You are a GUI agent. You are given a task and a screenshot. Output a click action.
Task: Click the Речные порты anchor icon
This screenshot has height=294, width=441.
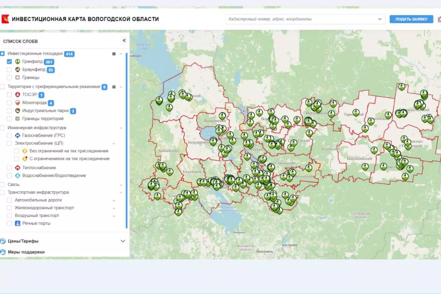[18, 223]
